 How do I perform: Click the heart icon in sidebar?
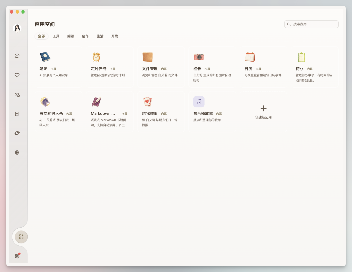[x=17, y=75]
